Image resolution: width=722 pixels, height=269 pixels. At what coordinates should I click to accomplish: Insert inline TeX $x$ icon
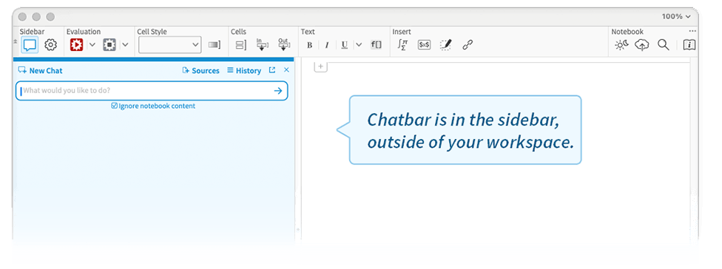point(424,44)
